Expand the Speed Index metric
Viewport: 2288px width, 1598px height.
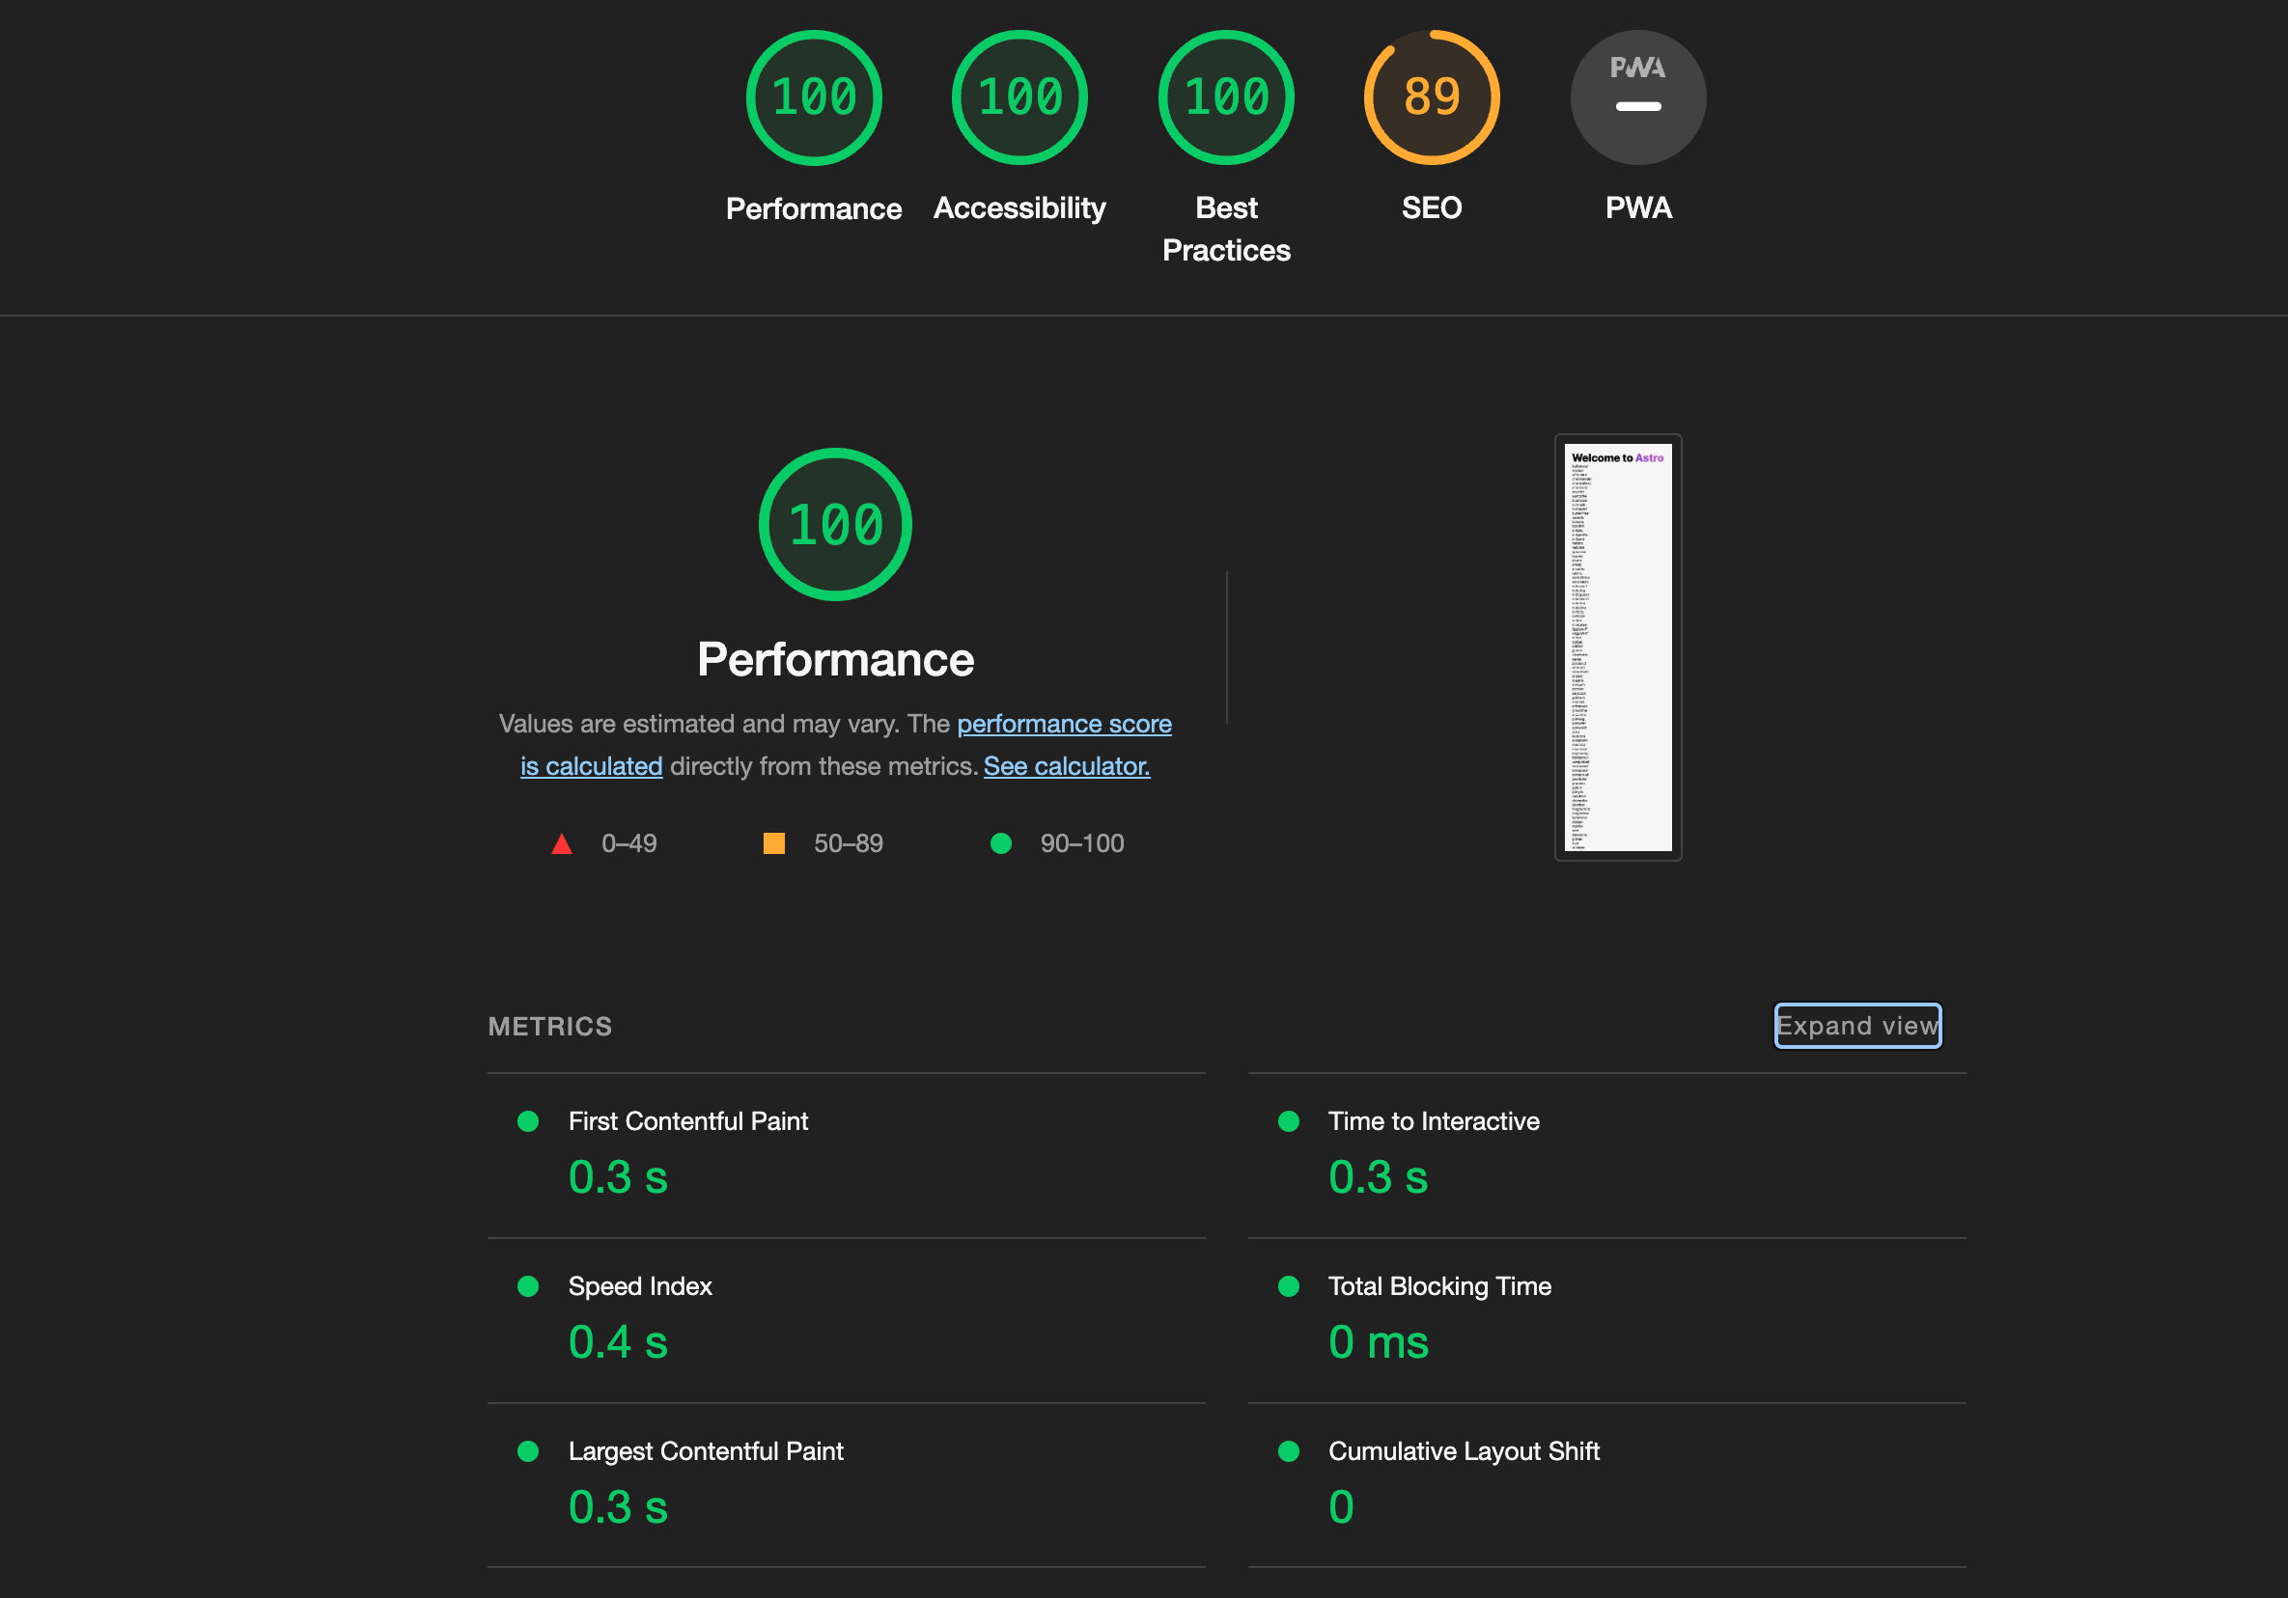640,1286
